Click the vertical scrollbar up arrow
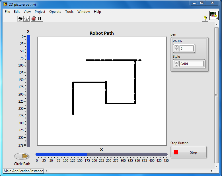Image resolution: width=222 pixels, height=176 pixels. tap(217, 25)
